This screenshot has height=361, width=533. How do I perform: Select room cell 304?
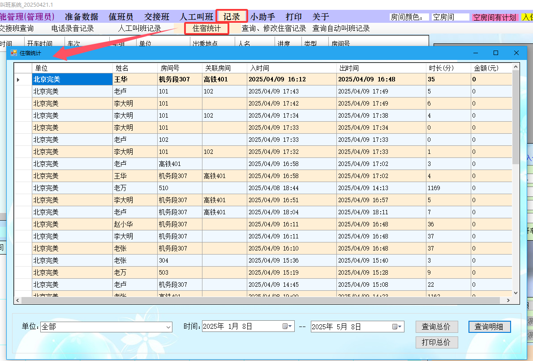[180, 260]
